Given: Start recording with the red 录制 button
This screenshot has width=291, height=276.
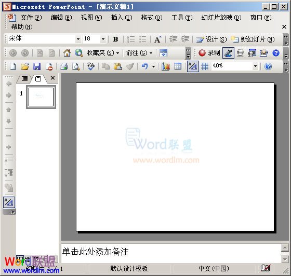Looking at the screenshot, I should (x=209, y=53).
